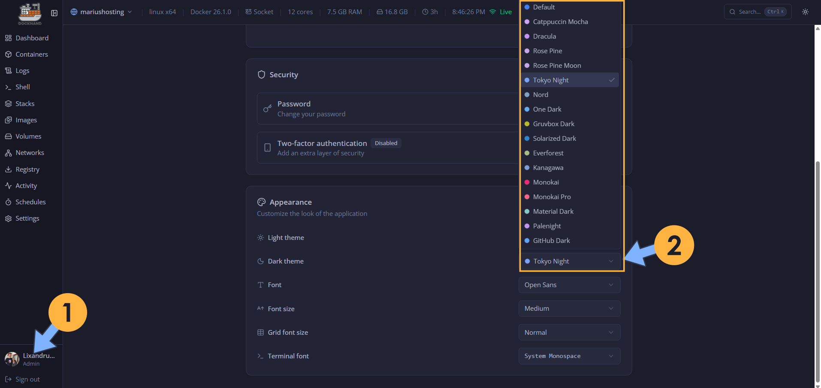Open the Font size Medium dropdown
The image size is (821, 388).
point(569,309)
